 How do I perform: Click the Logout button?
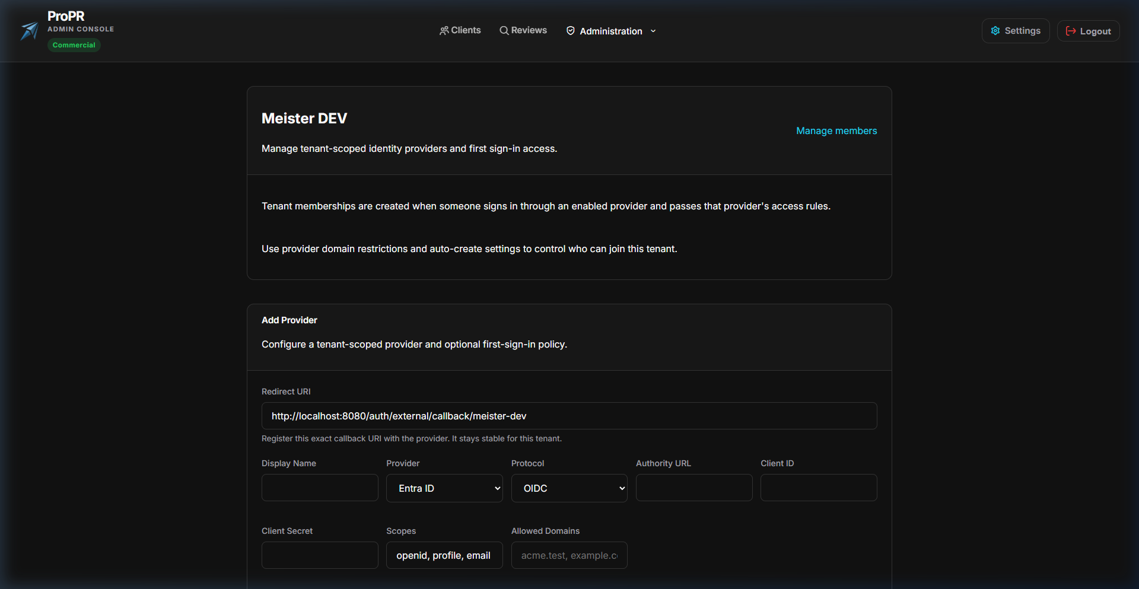tap(1088, 31)
